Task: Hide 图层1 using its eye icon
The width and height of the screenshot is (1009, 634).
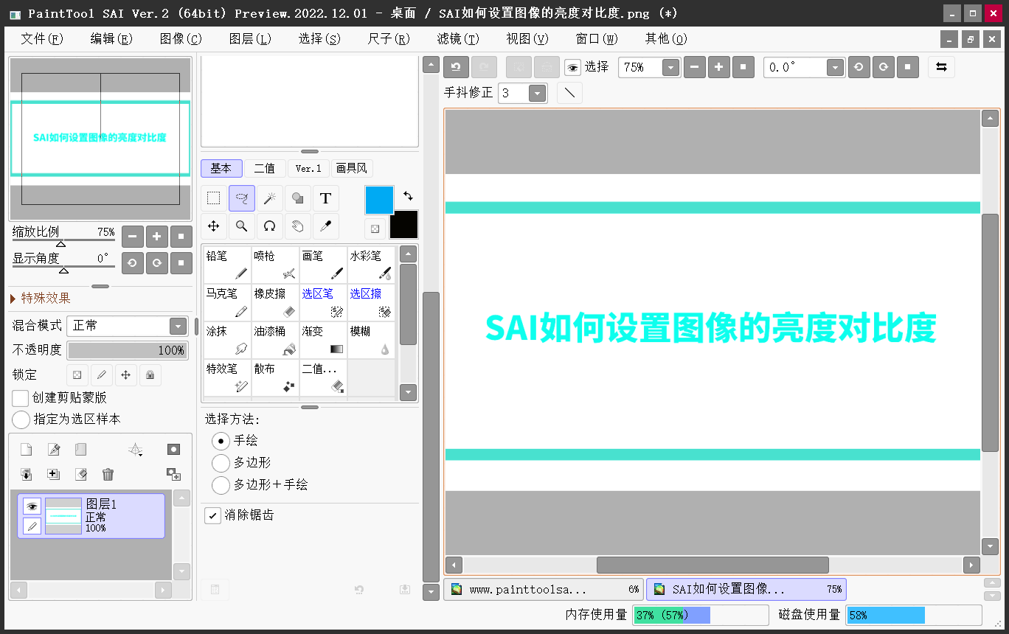Action: pyautogui.click(x=32, y=506)
